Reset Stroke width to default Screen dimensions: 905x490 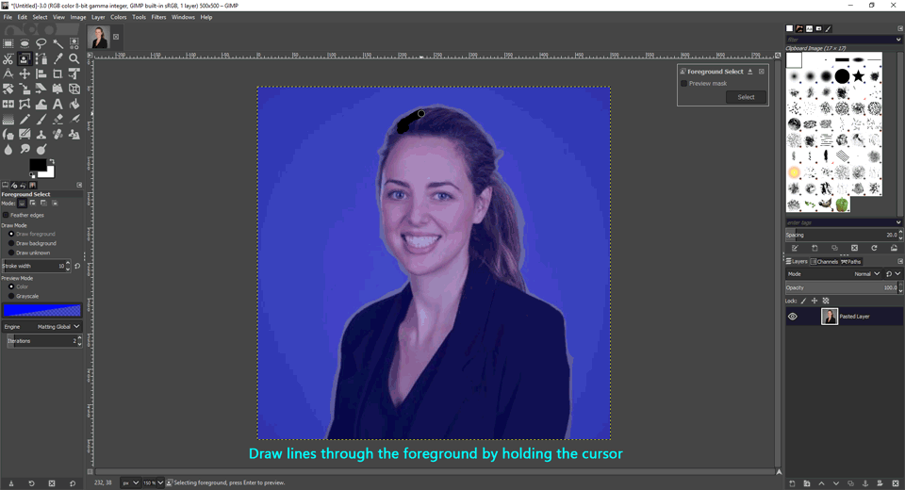pyautogui.click(x=77, y=266)
